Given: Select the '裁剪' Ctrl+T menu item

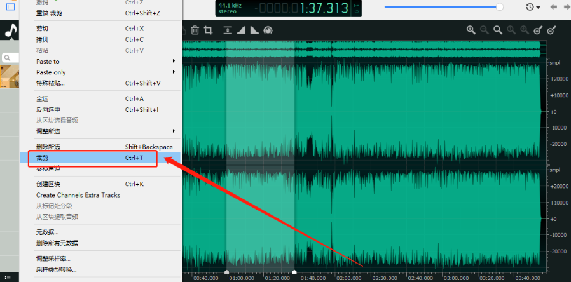Looking at the screenshot, I should (89, 158).
